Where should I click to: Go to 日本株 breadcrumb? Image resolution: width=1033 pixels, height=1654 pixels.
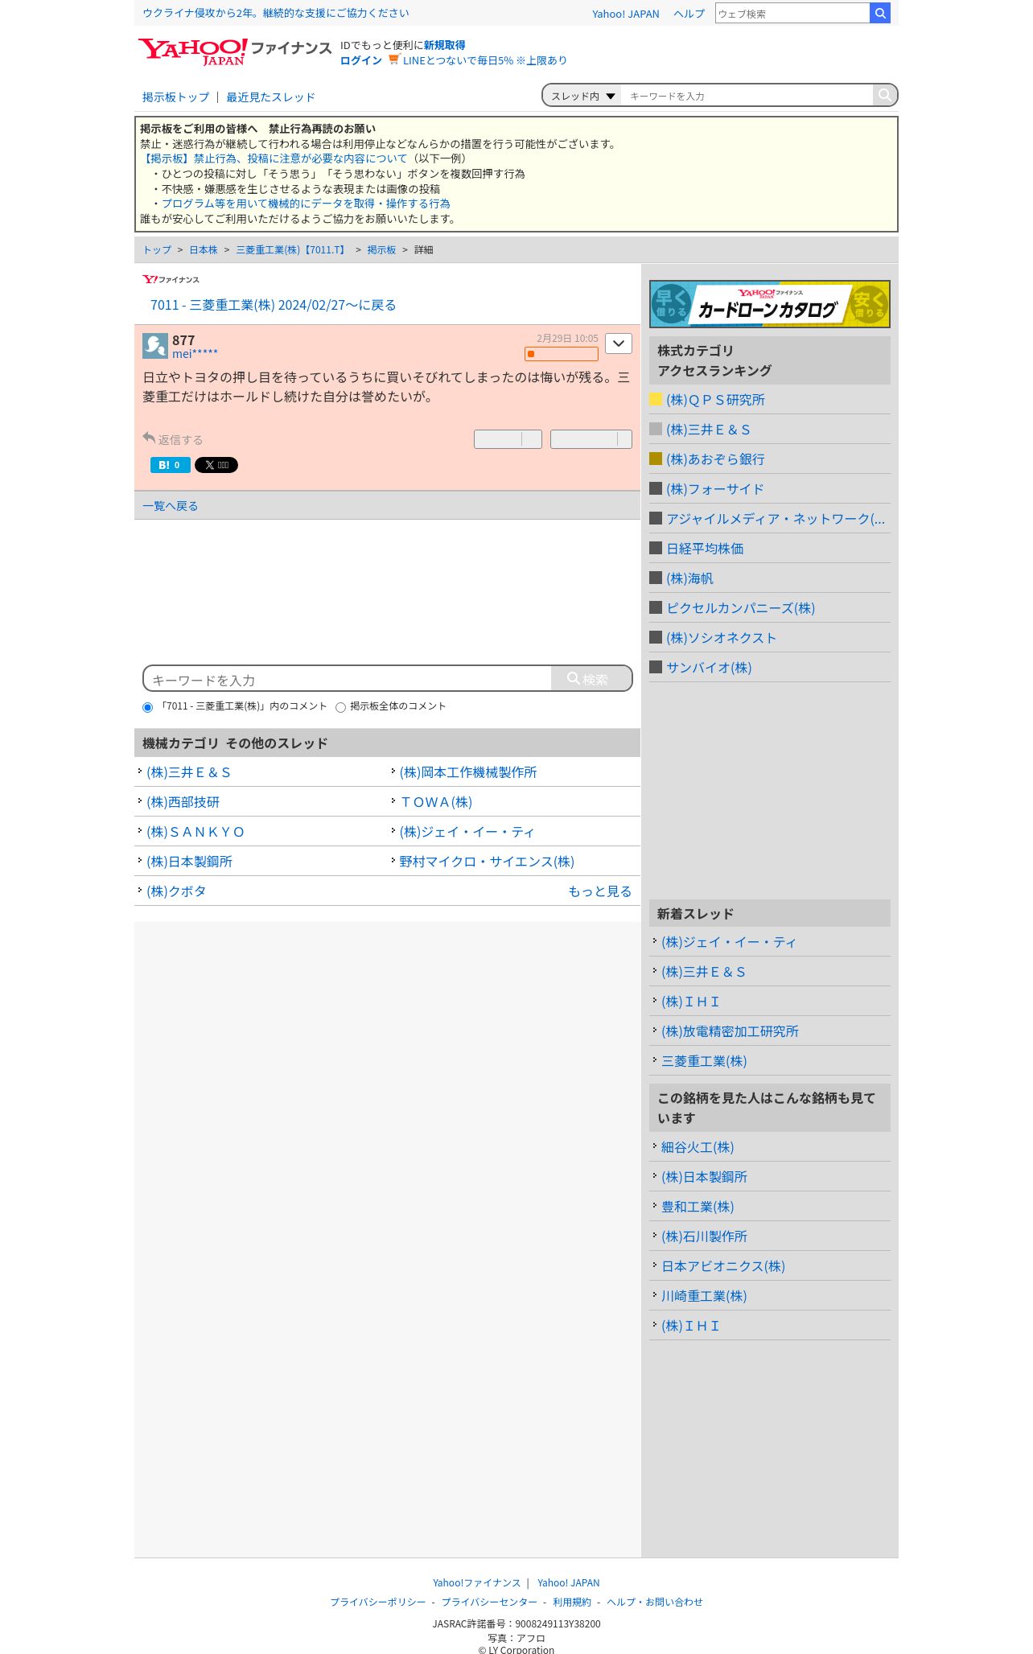pos(204,250)
